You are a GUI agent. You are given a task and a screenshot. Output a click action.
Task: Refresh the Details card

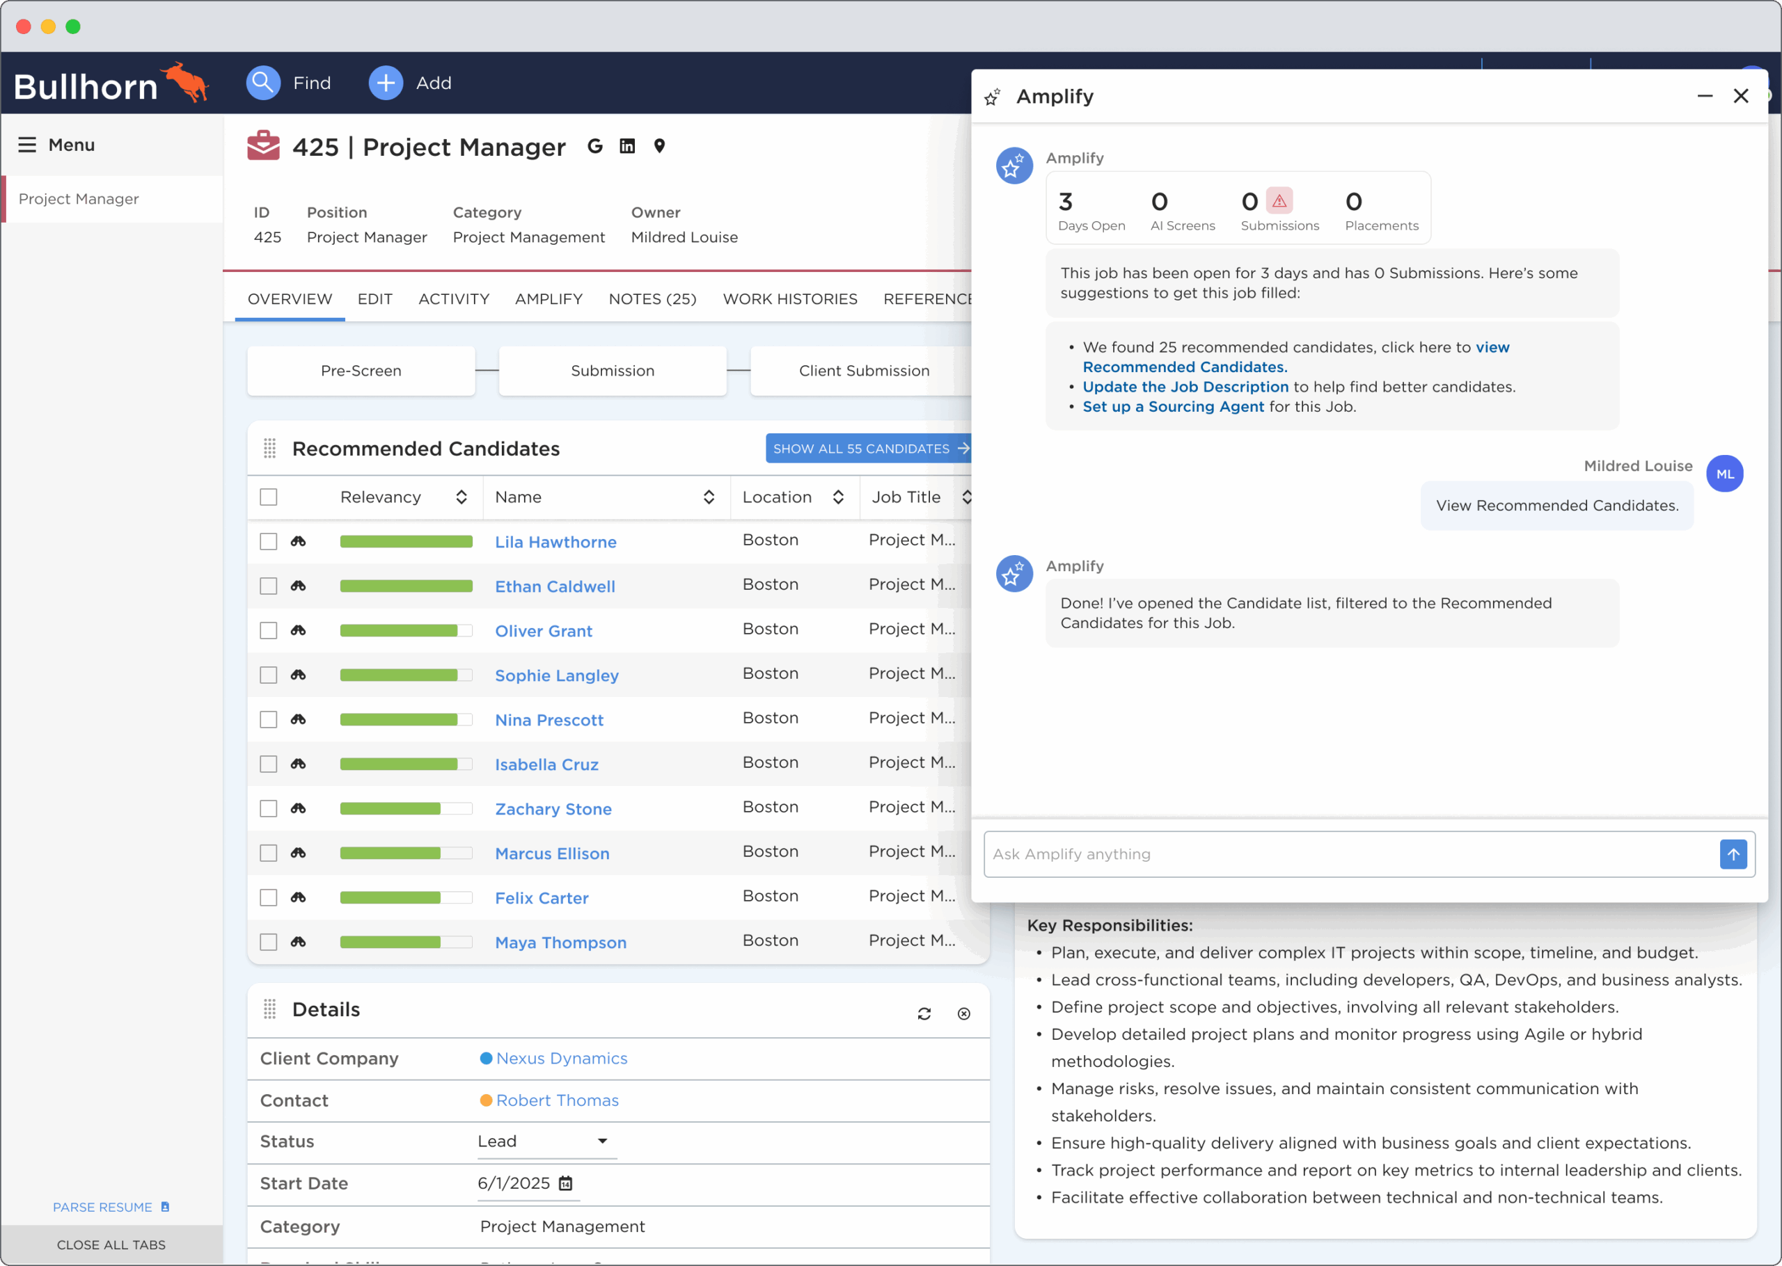pos(924,1013)
